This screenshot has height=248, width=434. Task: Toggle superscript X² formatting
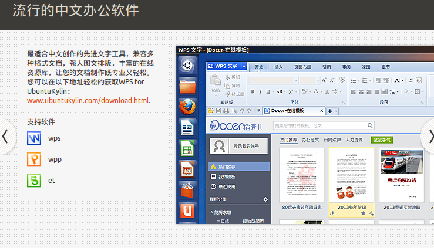tap(291, 91)
